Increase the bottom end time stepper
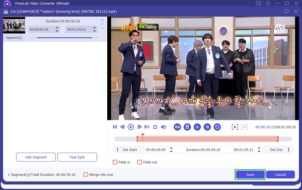Image resolution: width=302 pixels, height=190 pixels. point(259,148)
